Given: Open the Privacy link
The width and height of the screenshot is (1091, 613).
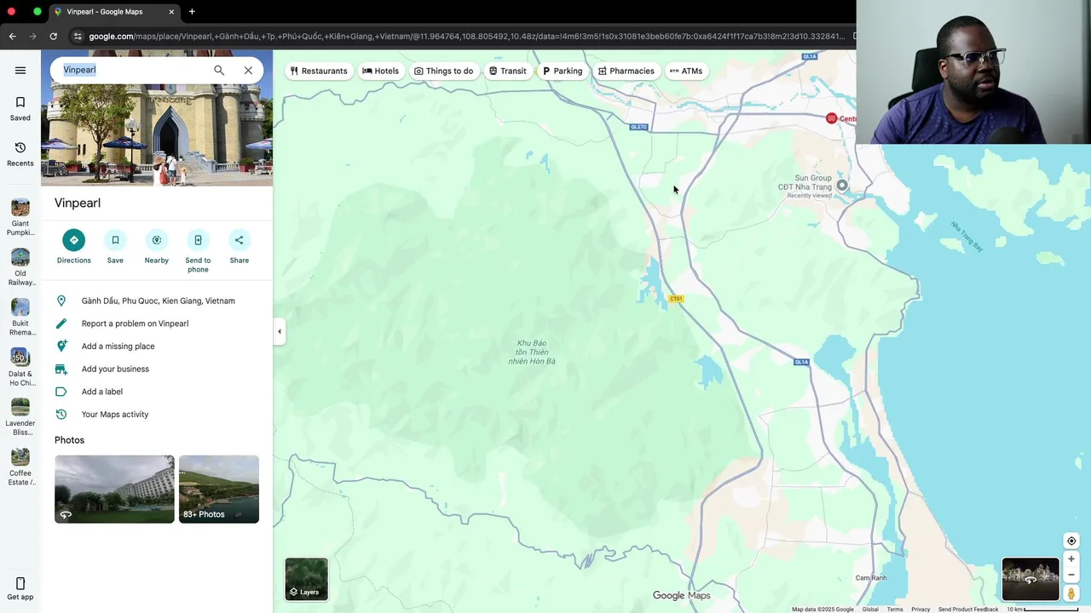Looking at the screenshot, I should (x=921, y=609).
